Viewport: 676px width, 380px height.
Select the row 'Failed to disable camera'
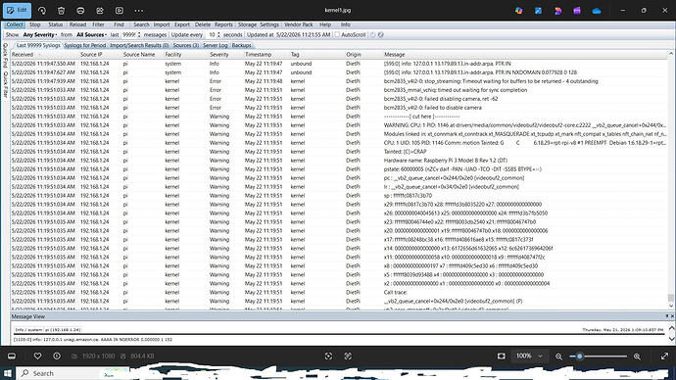[339, 108]
